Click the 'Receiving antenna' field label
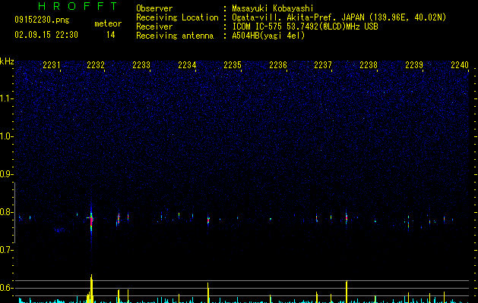 point(175,36)
